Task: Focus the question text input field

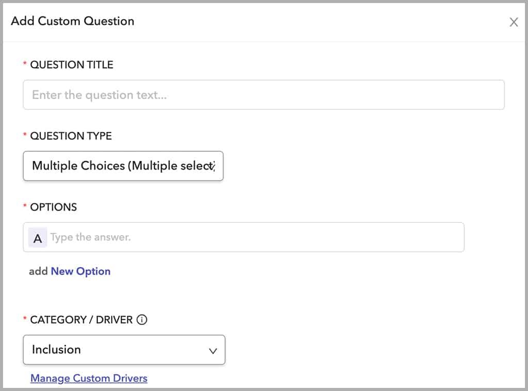Action: pos(263,95)
